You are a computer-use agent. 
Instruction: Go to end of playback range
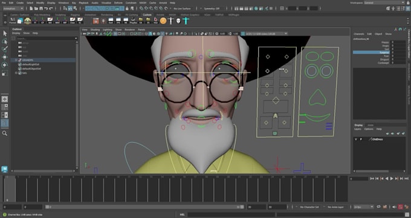[x=407, y=178]
